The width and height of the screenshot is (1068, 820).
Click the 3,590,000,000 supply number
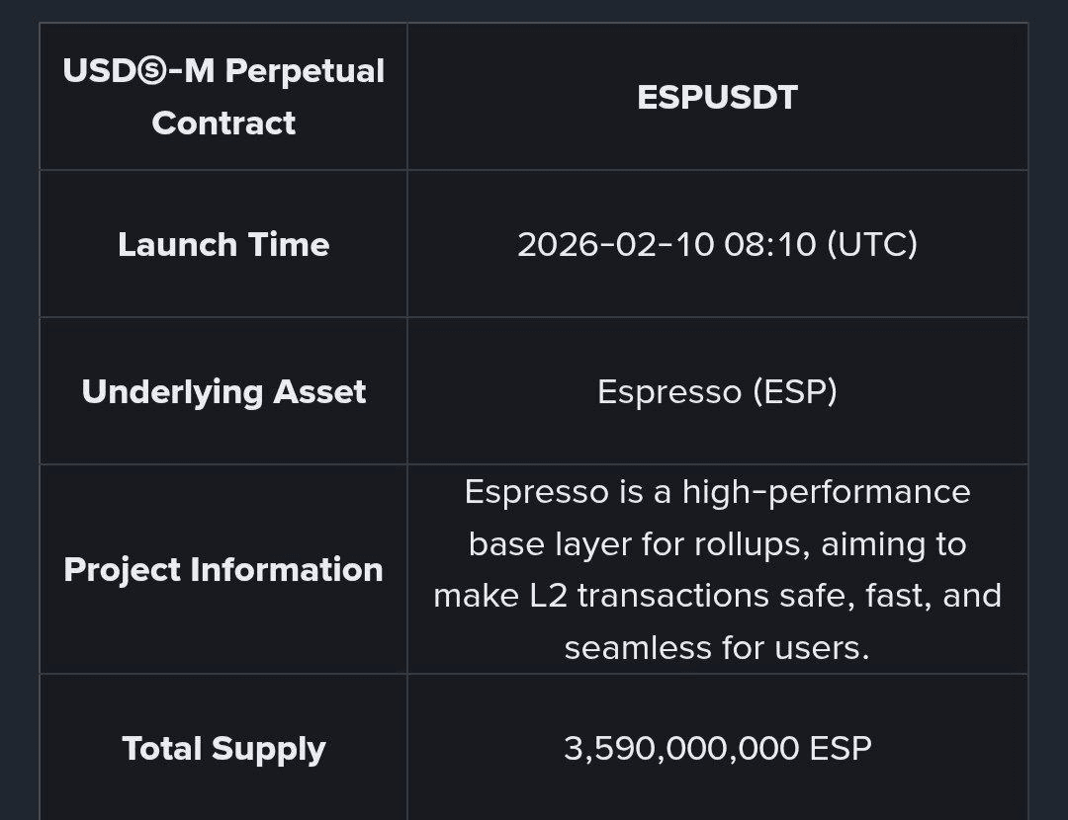(681, 749)
